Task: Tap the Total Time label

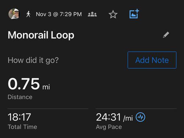Action: tap(22, 127)
